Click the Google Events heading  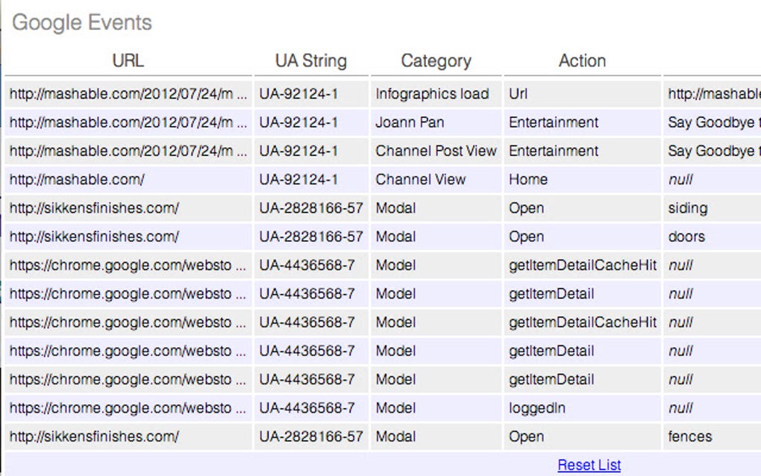coord(81,22)
